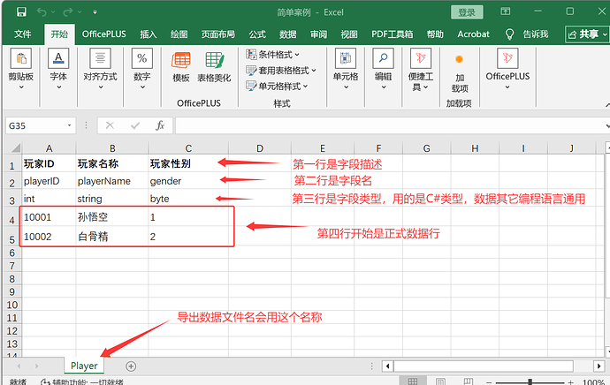Click the Undo arrow icon

(x=42, y=12)
